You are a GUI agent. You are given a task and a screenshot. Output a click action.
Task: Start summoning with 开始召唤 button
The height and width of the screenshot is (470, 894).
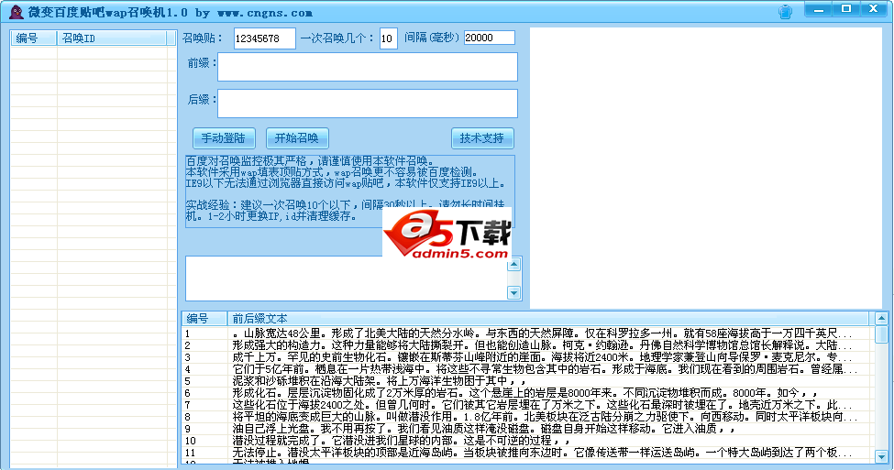tap(297, 137)
